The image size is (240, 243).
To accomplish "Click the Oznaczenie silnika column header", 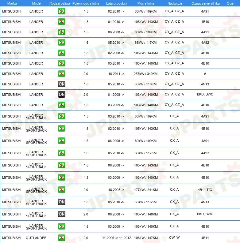I will pyautogui.click(x=205, y=3).
